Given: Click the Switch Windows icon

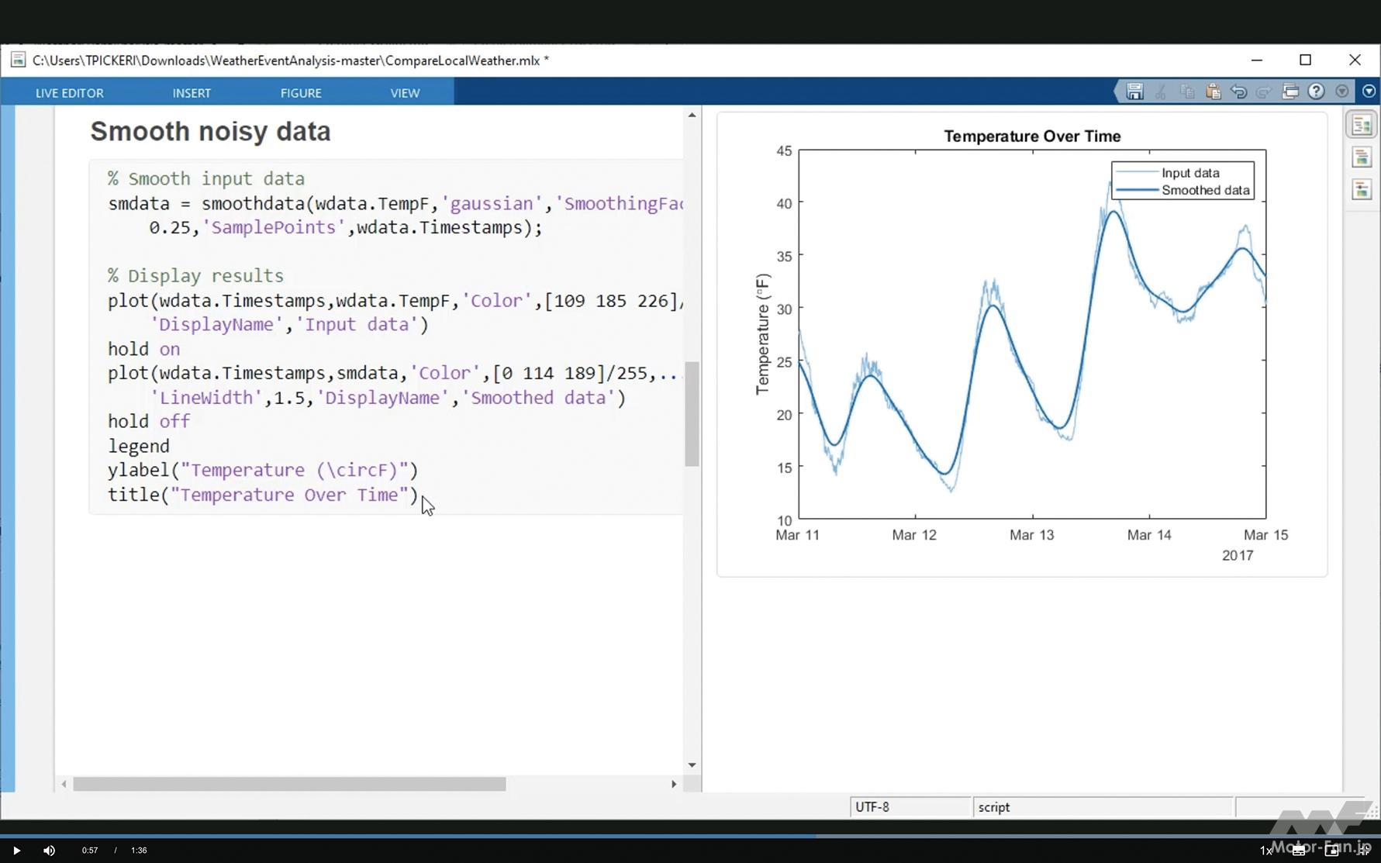Looking at the screenshot, I should tap(1290, 91).
